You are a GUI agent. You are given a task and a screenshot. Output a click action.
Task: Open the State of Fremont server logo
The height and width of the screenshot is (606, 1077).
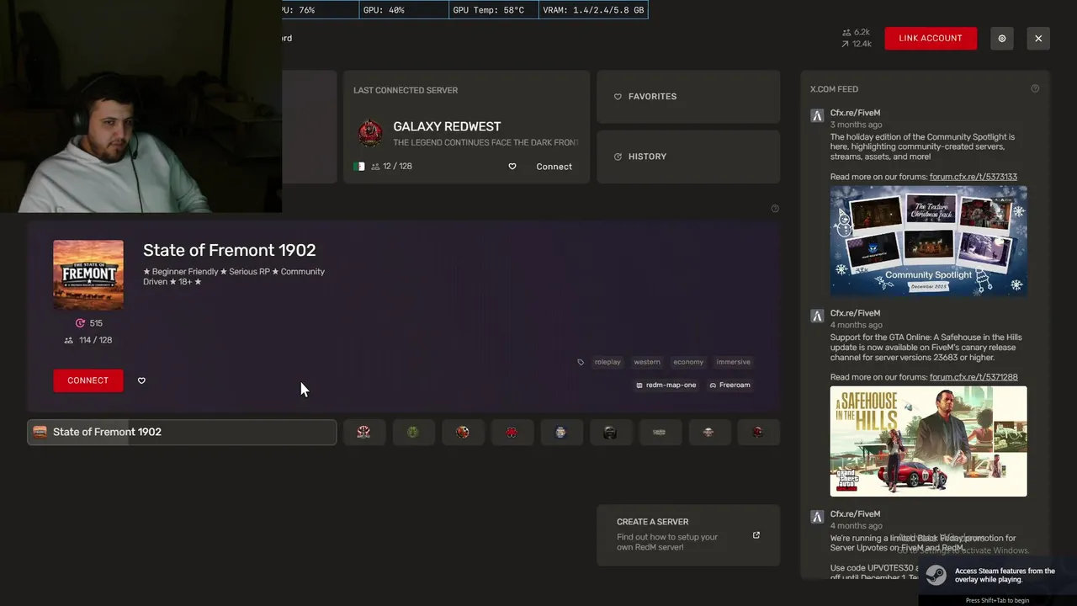pos(88,275)
